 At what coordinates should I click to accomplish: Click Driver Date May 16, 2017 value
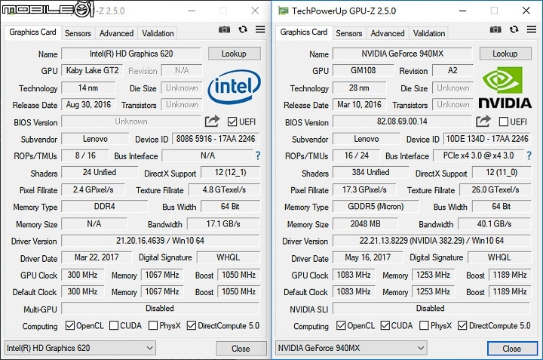[x=367, y=257]
